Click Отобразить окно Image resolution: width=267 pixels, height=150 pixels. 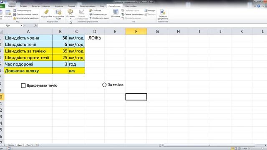(x=99, y=18)
